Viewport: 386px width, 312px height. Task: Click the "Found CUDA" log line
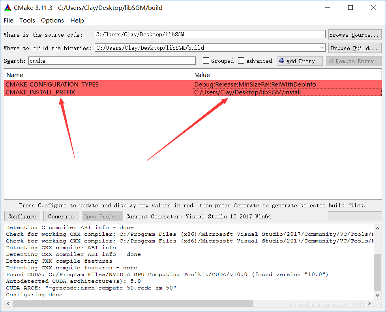click(x=167, y=274)
